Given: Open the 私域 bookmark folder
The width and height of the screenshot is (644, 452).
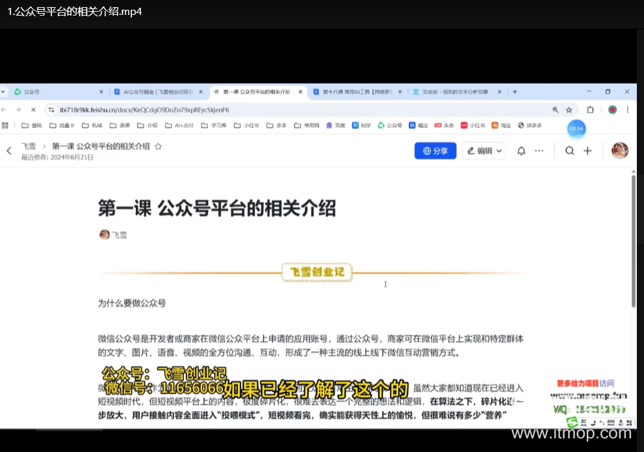Looking at the screenshot, I should coord(92,125).
